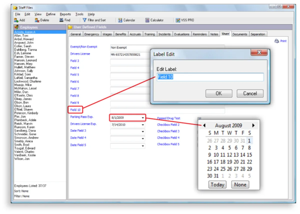Switch to the Documents tab
Image resolution: width=300 pixels, height=214 pixels.
pos(240,34)
